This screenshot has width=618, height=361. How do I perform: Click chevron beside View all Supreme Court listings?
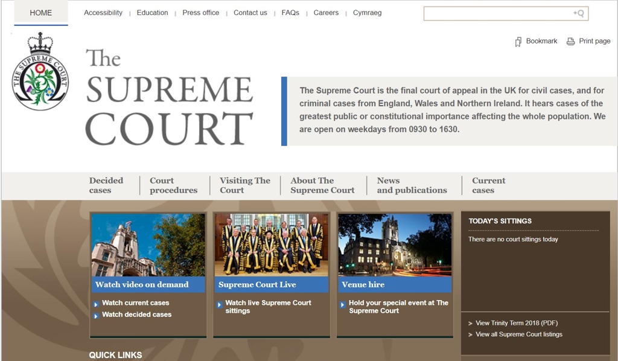click(470, 335)
